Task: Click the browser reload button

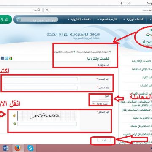Action: pos(47,10)
